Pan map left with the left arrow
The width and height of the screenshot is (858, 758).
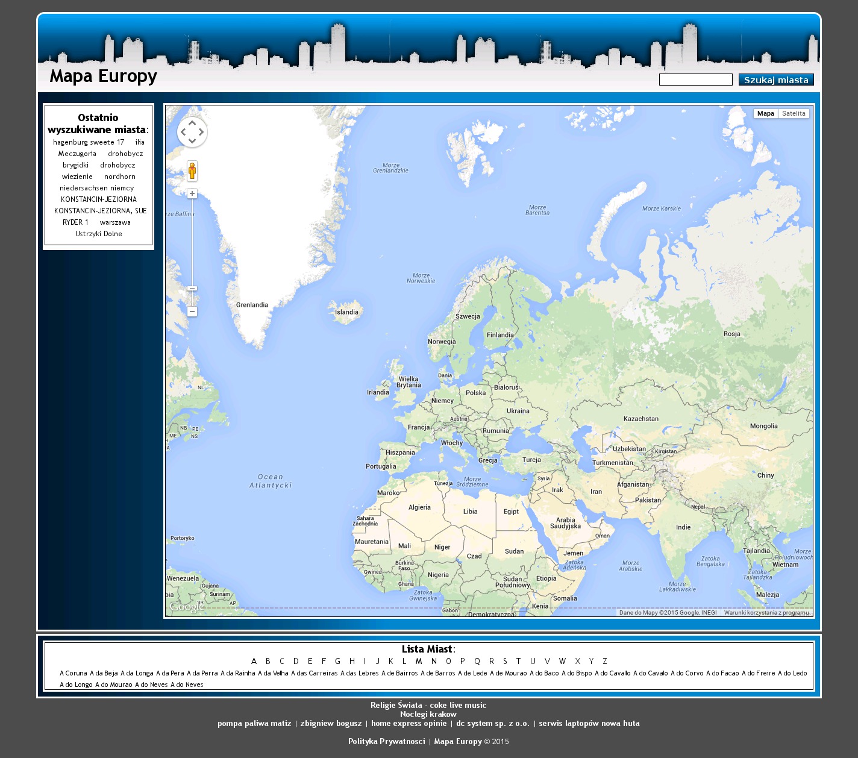[x=183, y=132]
